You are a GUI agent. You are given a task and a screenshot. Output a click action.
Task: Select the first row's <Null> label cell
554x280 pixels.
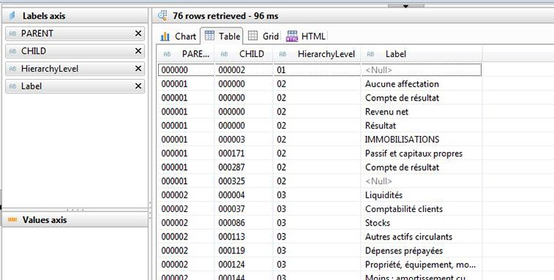421,70
